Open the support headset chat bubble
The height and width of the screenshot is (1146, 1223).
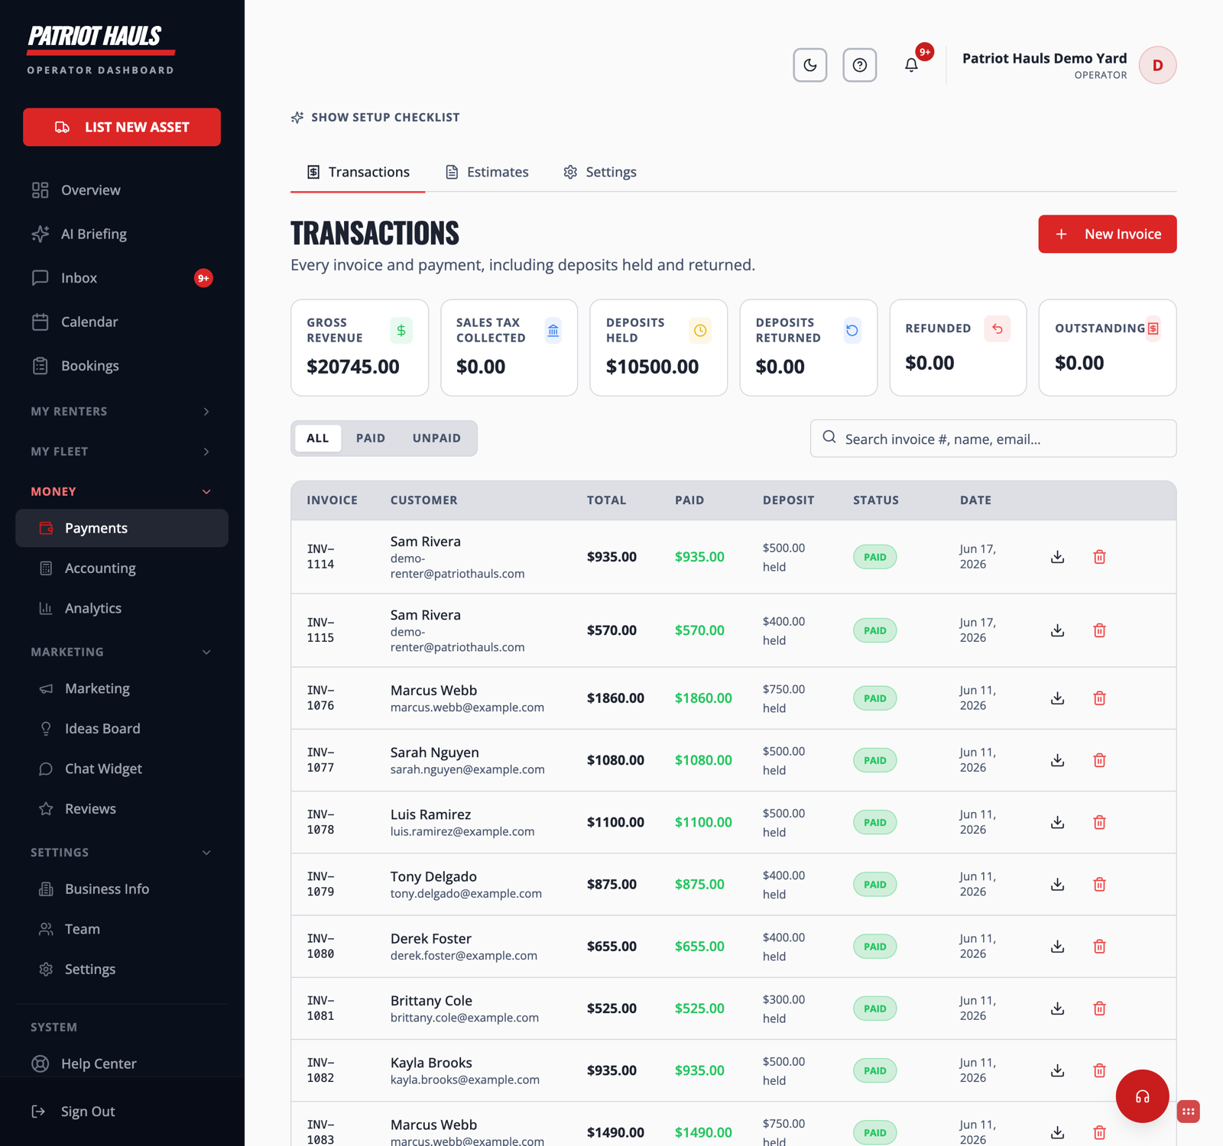pyautogui.click(x=1142, y=1096)
